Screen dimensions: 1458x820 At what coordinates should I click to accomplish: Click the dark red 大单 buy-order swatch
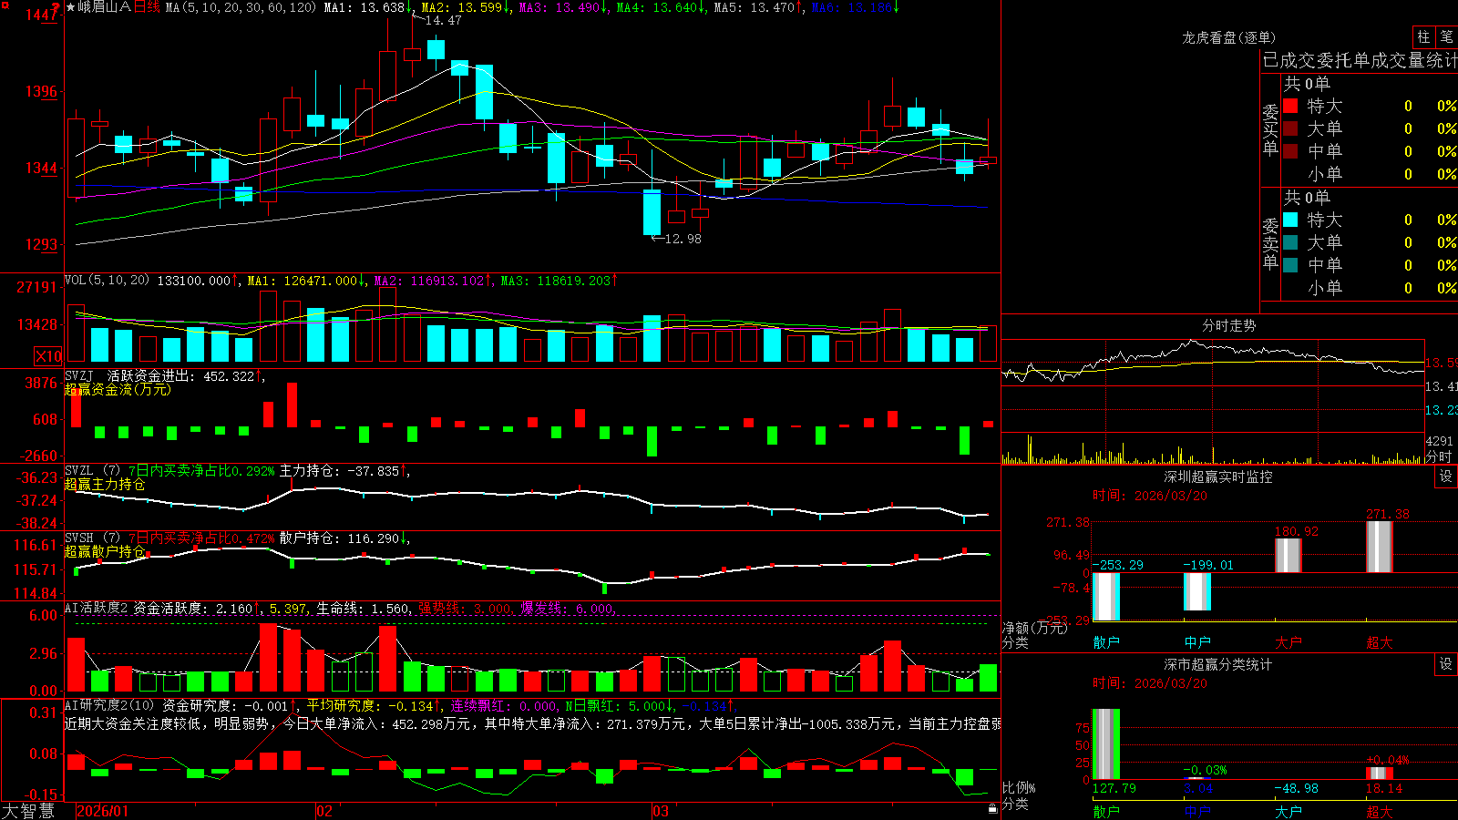click(x=1290, y=128)
